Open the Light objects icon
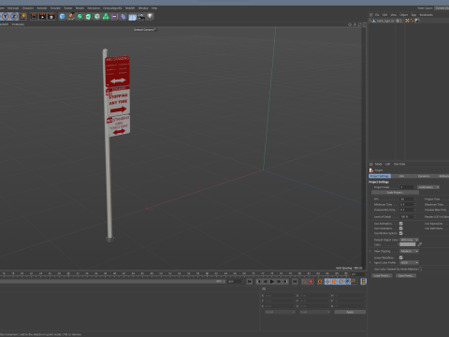 click(150, 17)
